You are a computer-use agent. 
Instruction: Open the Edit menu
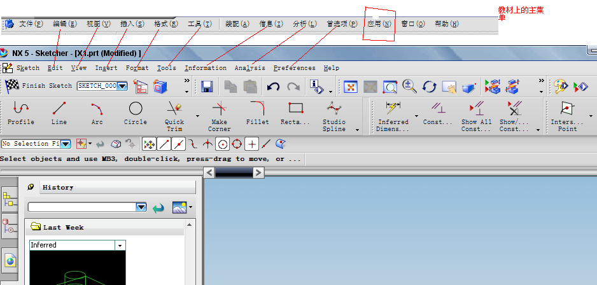point(55,68)
